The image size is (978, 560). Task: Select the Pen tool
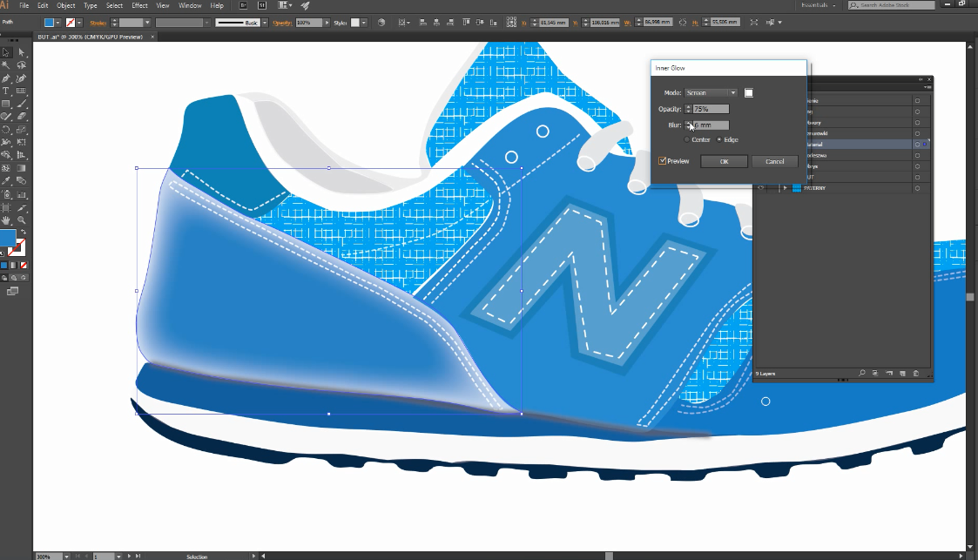click(x=6, y=78)
